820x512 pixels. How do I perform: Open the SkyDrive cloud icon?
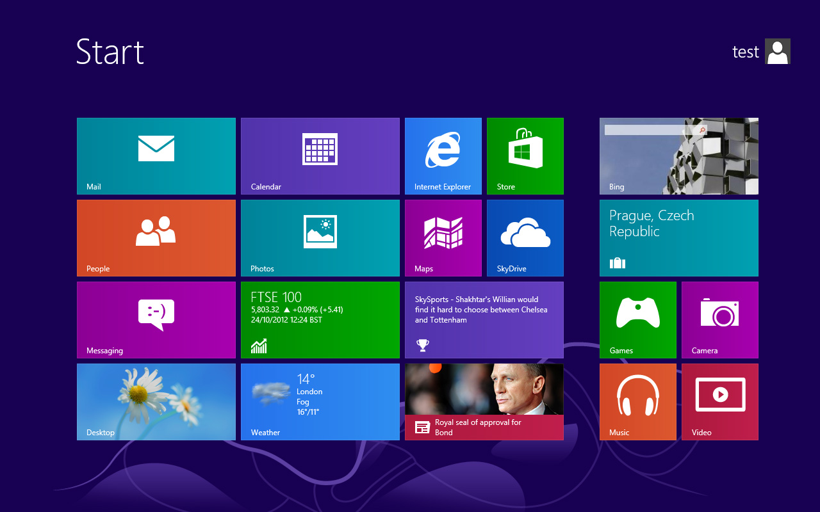click(525, 232)
